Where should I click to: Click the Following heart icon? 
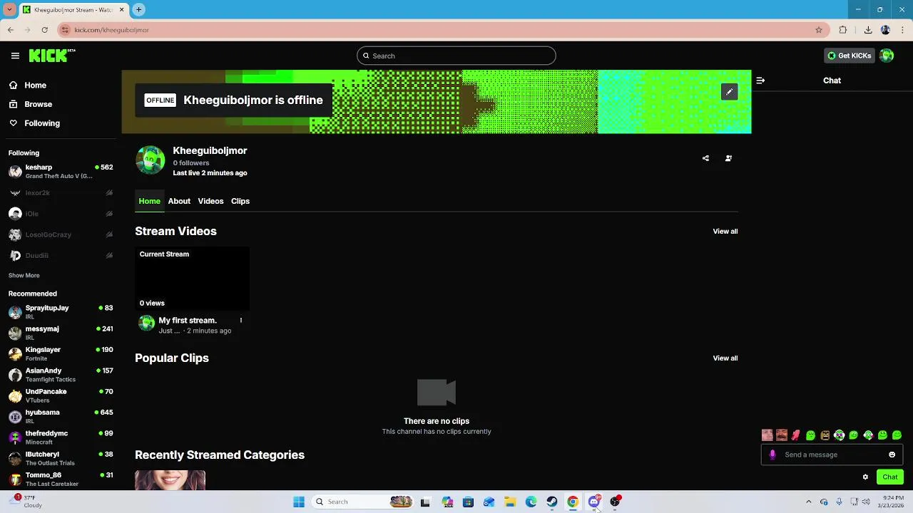pos(14,123)
